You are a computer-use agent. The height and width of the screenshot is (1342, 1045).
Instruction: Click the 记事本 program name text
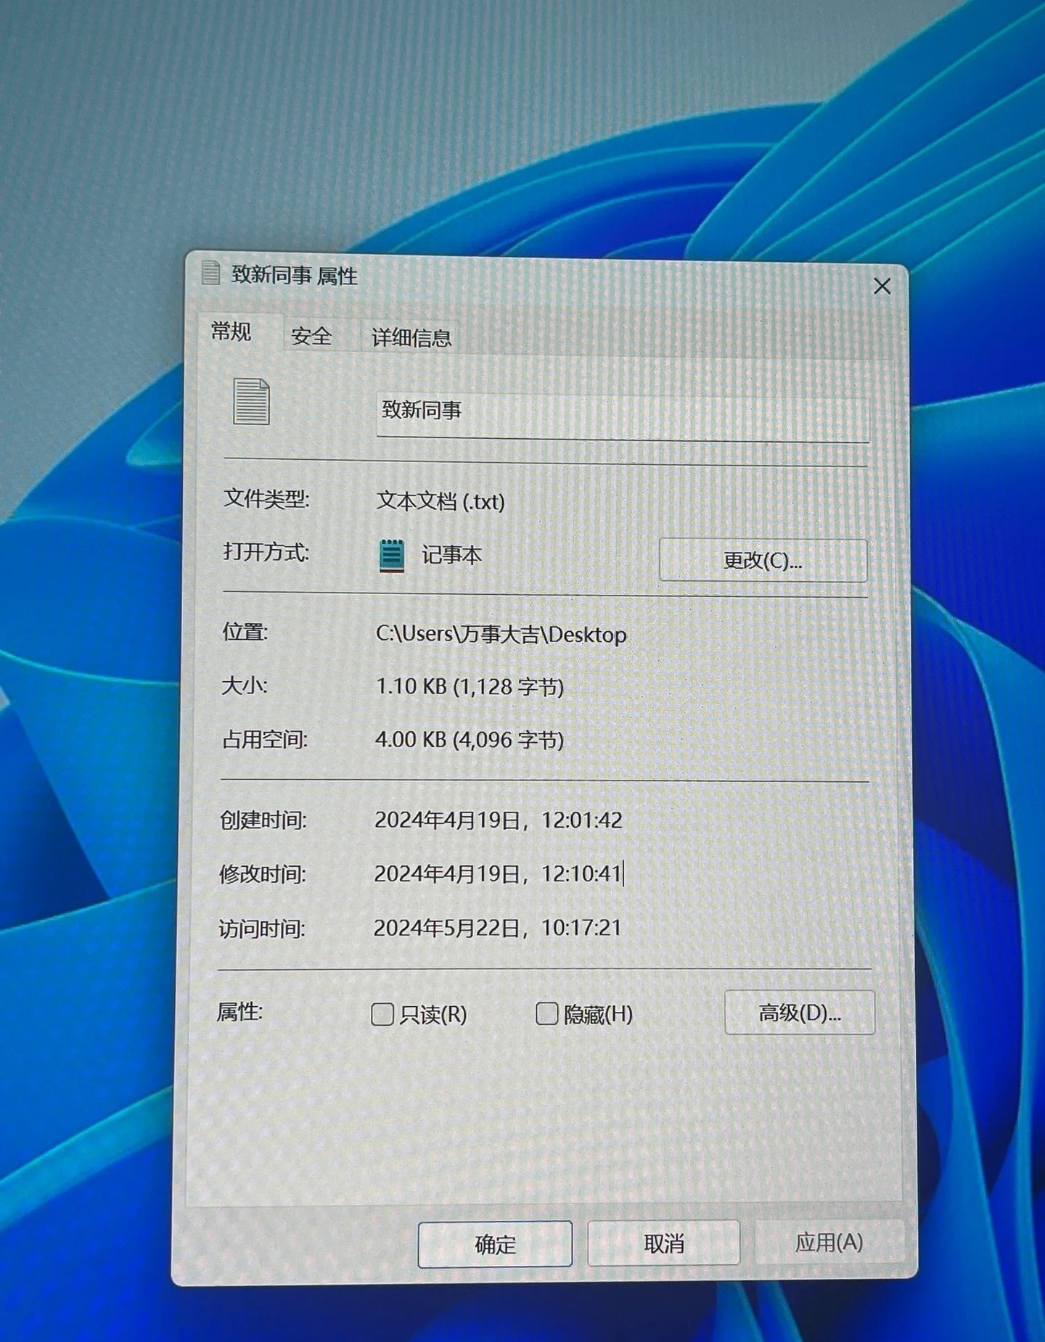coord(451,556)
